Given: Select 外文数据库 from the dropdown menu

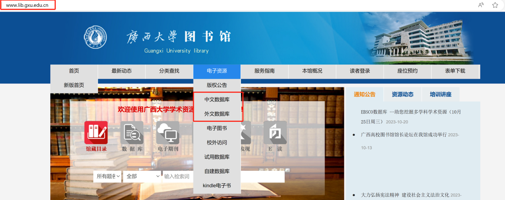Looking at the screenshot, I should tap(217, 114).
